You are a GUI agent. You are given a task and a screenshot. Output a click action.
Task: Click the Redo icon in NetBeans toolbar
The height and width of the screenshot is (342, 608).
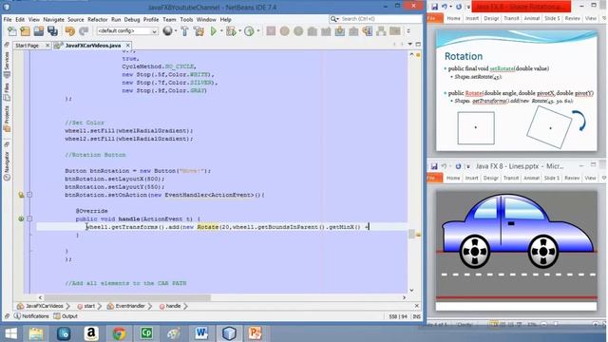point(84,31)
